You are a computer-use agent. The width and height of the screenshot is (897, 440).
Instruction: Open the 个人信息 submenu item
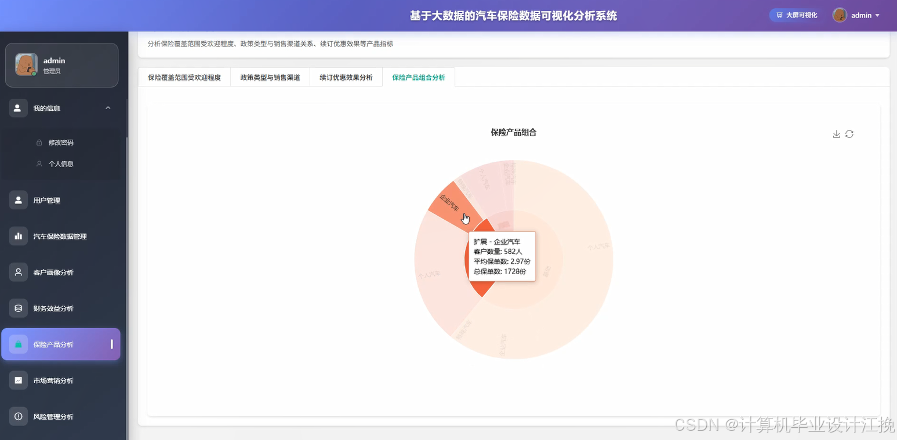click(61, 164)
